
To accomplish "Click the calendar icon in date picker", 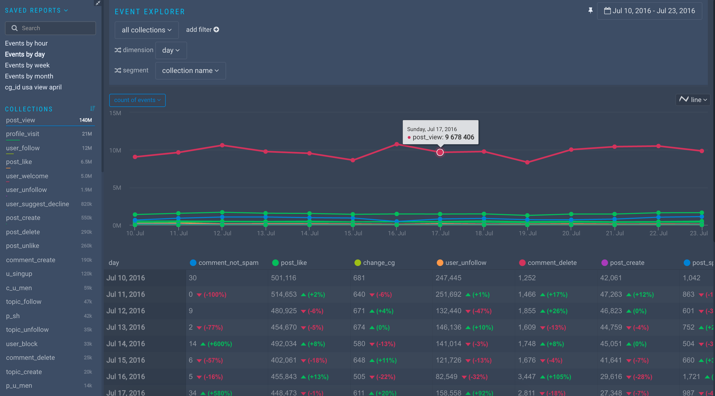I will (x=607, y=11).
